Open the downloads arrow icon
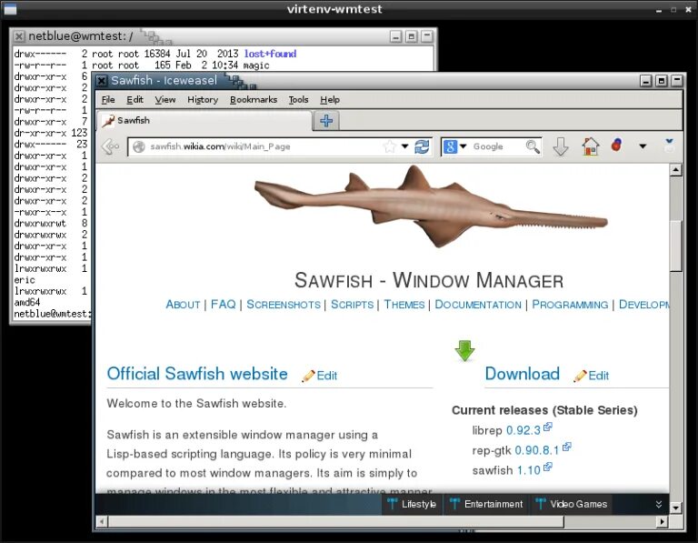Image resolution: width=698 pixels, height=543 pixels. tap(561, 146)
